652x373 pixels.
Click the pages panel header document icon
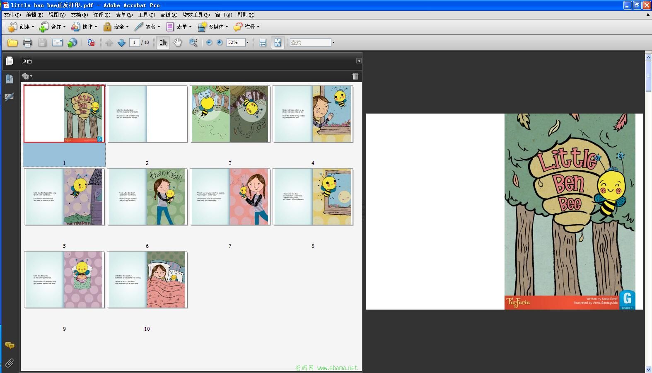[x=10, y=61]
